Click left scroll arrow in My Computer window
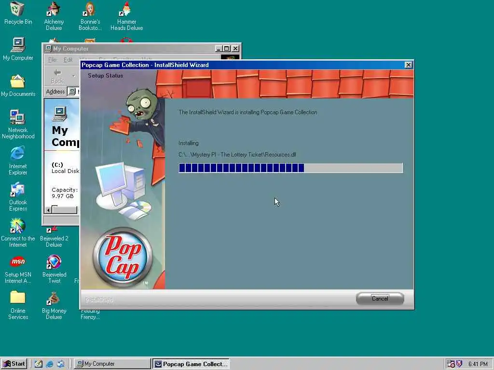Screen dimensions: 494x370 pyautogui.click(x=48, y=210)
